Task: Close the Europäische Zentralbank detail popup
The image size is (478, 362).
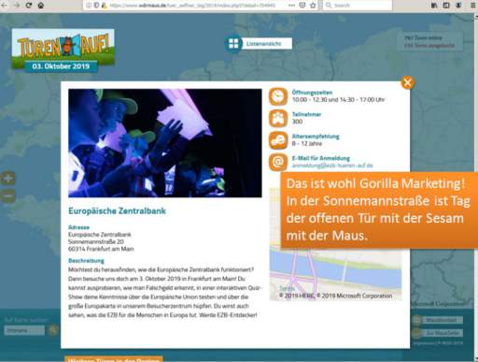Action: click(407, 82)
